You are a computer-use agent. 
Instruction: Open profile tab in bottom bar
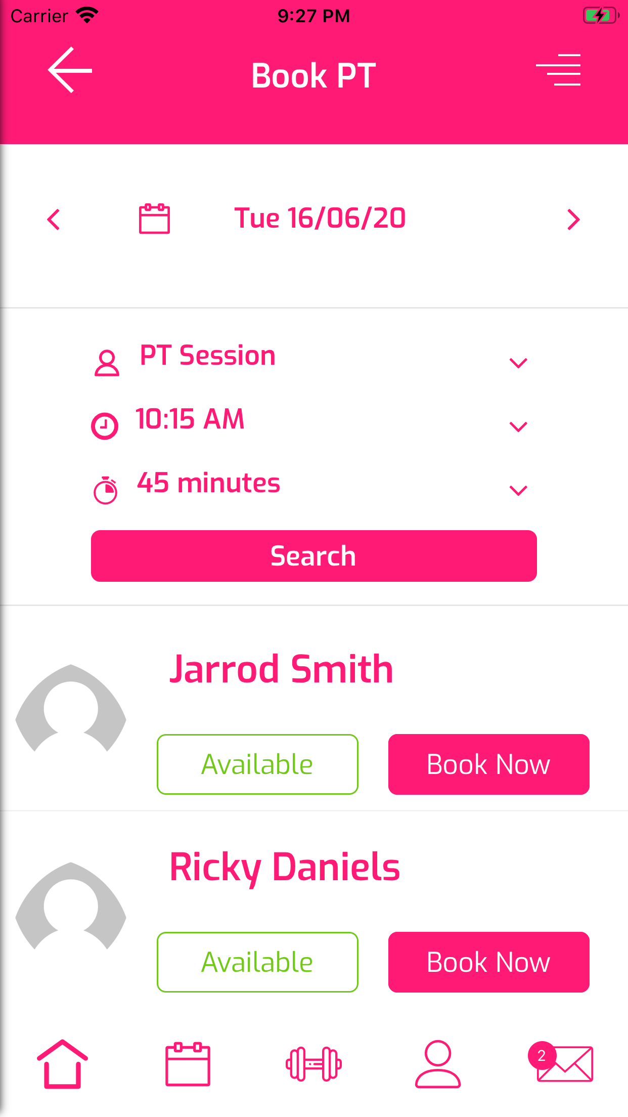(x=438, y=1063)
